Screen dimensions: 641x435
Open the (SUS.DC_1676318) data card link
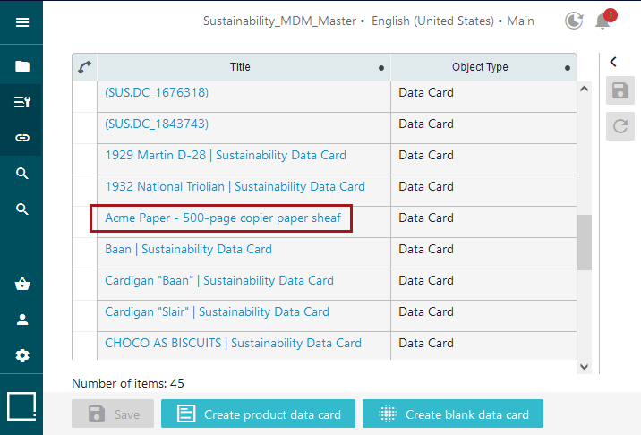point(157,92)
